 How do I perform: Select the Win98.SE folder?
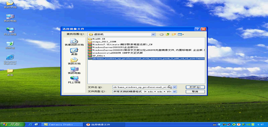[98, 38]
